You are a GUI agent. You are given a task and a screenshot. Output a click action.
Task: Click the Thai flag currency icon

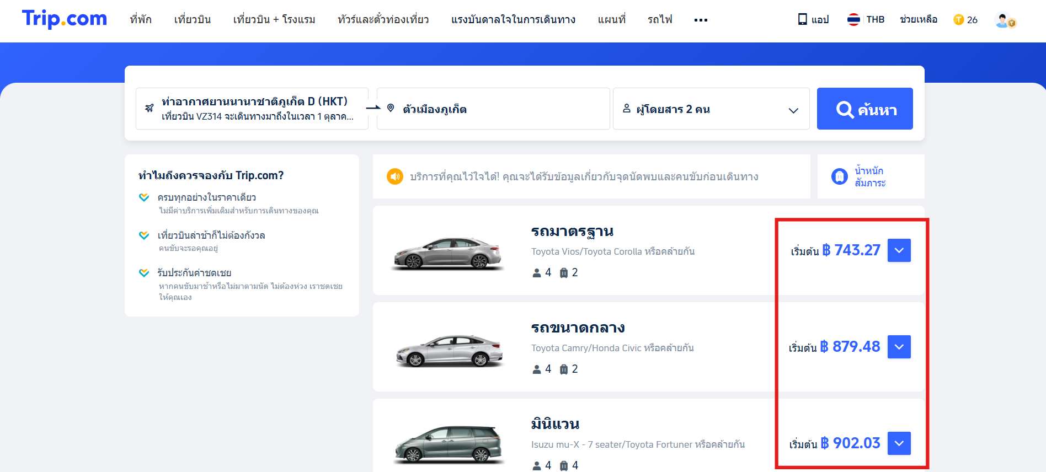pos(853,20)
